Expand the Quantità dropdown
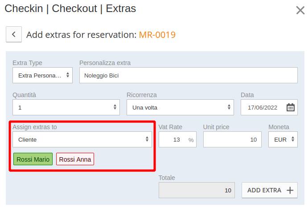The width and height of the screenshot is (308, 216). 66,107
